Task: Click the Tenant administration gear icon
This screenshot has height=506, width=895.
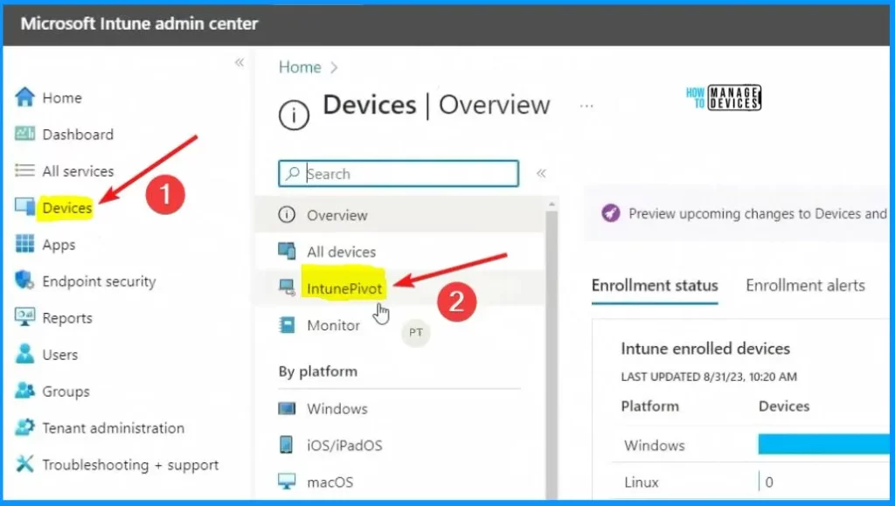Action: click(x=24, y=427)
